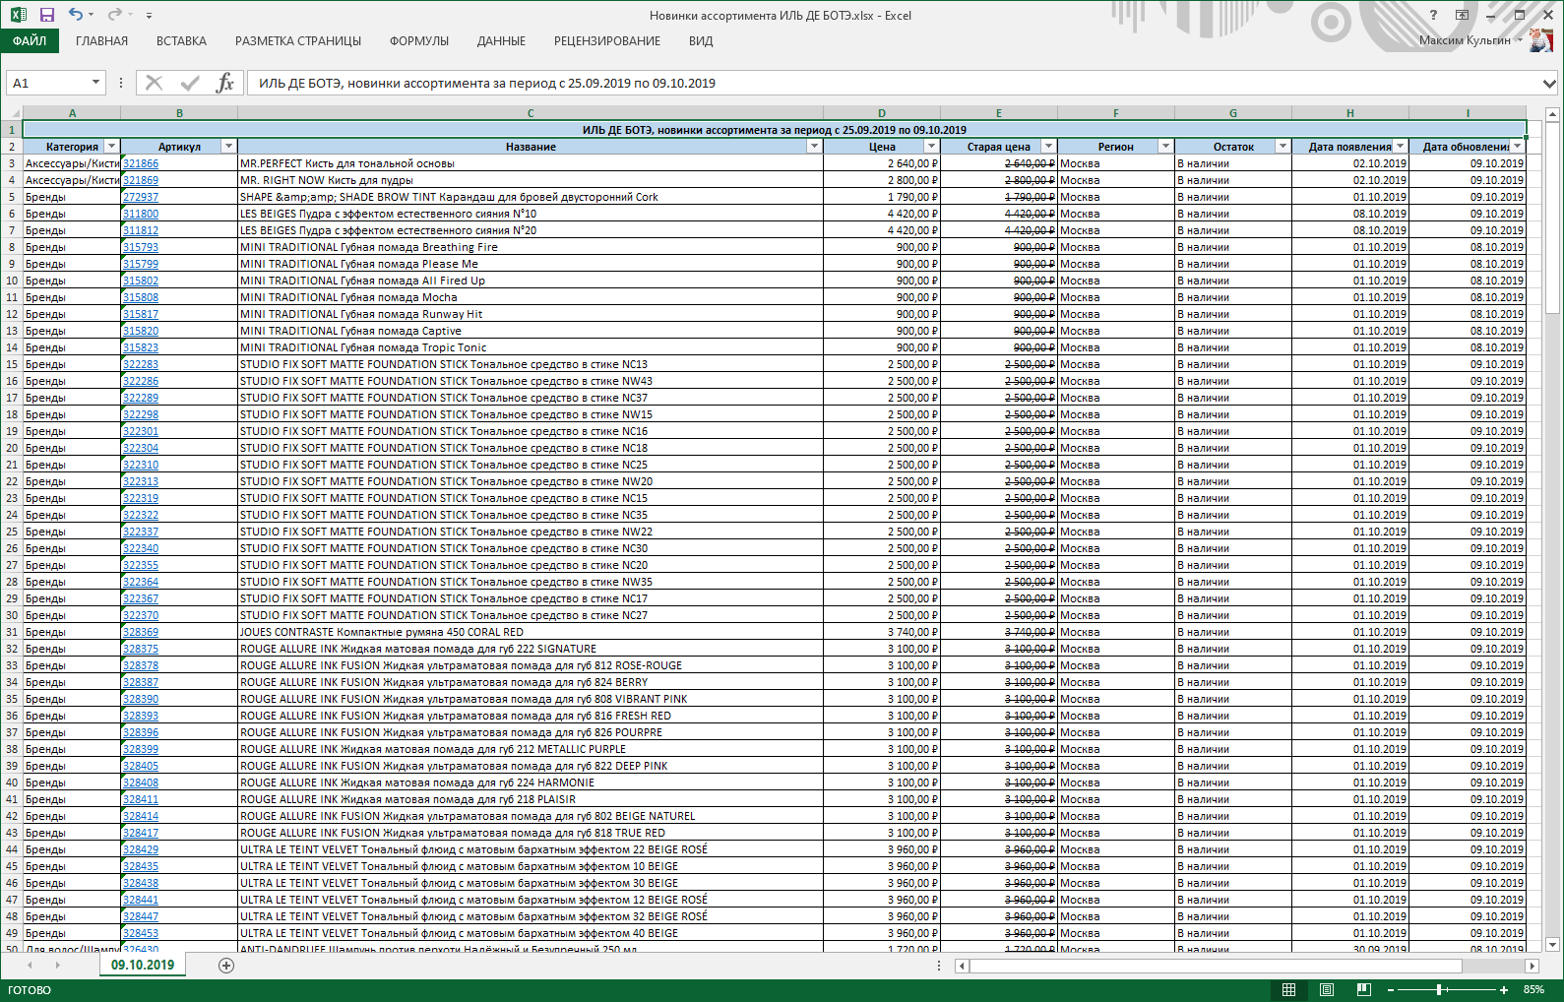Select column C header
1564x1002 pixels.
pyautogui.click(x=531, y=113)
